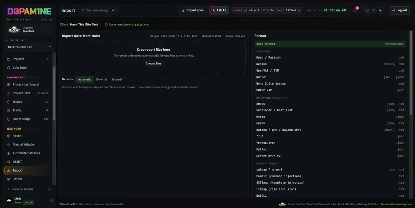Click the drop report files zone
The image size is (415, 208).
coord(154,57)
